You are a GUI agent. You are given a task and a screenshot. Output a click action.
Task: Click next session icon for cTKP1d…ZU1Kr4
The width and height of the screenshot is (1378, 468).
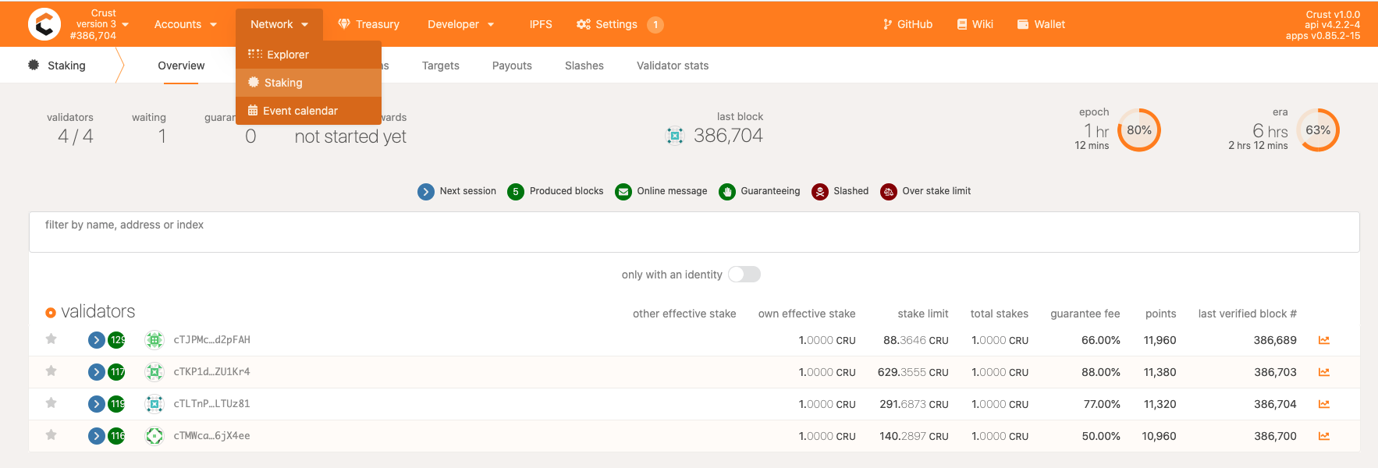97,372
